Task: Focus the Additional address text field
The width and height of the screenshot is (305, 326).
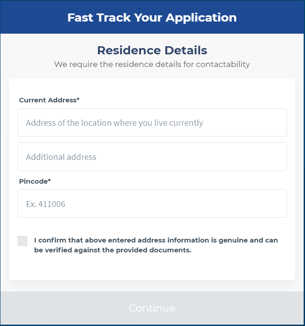Action: pyautogui.click(x=152, y=157)
